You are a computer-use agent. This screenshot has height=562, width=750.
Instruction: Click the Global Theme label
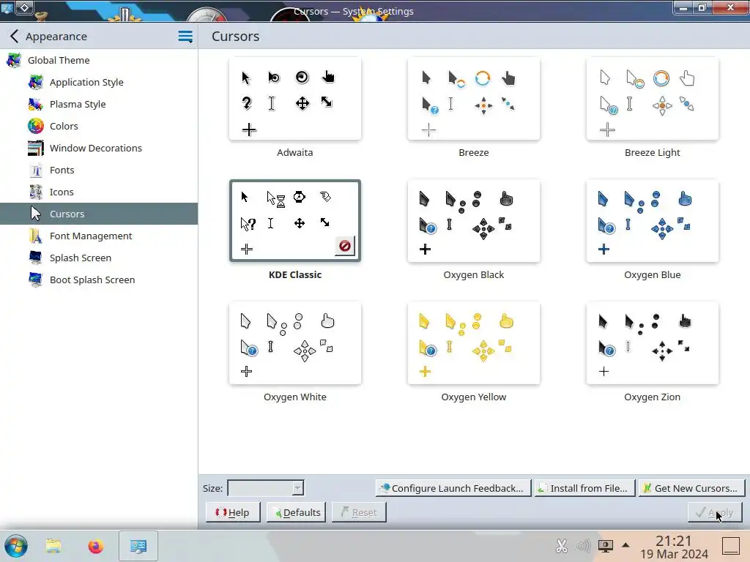coord(59,60)
